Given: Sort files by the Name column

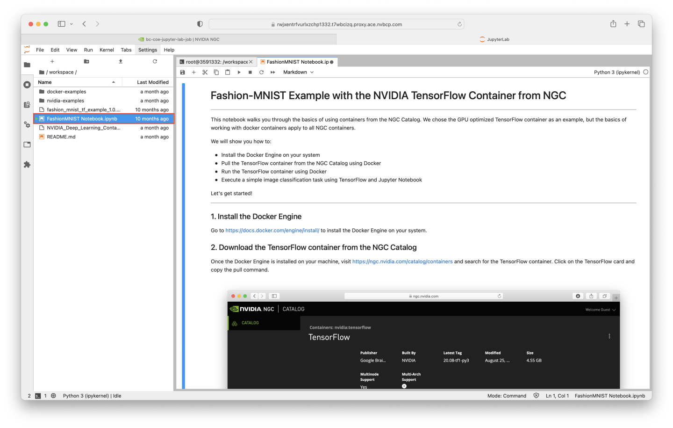Looking at the screenshot, I should click(x=44, y=82).
